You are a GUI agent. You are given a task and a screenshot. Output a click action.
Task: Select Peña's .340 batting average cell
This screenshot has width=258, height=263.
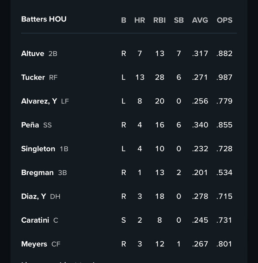pos(200,125)
